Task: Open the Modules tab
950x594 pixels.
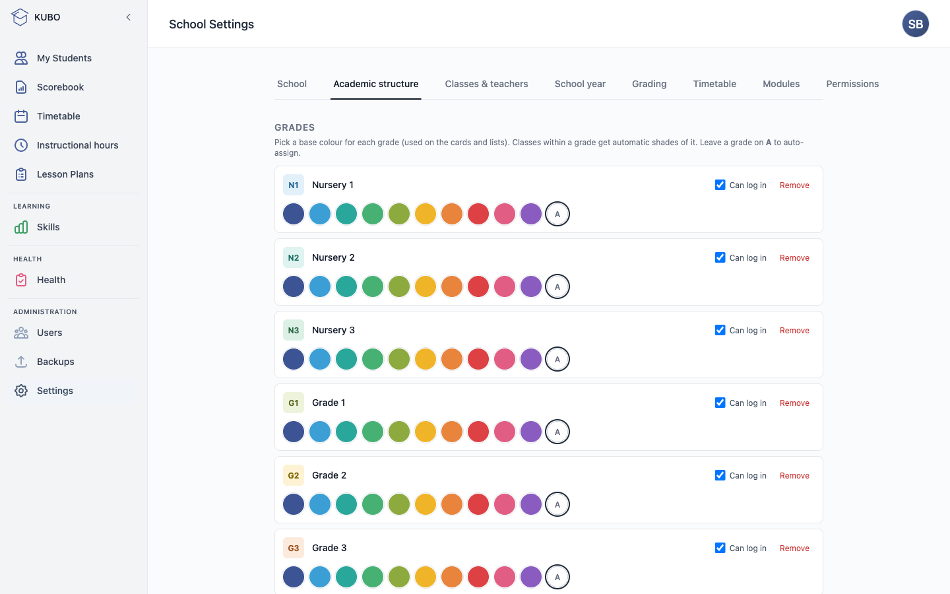Action: tap(781, 84)
